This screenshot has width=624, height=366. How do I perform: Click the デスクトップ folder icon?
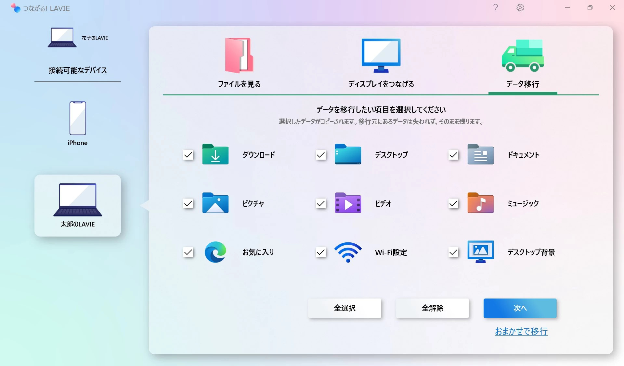pos(348,154)
